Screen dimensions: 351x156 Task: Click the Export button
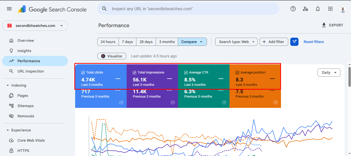(x=332, y=25)
